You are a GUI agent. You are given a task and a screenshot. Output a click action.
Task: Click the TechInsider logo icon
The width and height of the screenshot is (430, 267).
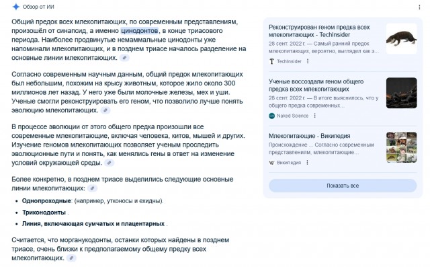tap(271, 61)
